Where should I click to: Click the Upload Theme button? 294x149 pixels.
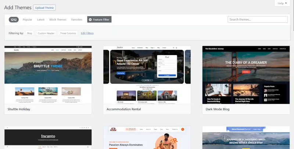44,7
